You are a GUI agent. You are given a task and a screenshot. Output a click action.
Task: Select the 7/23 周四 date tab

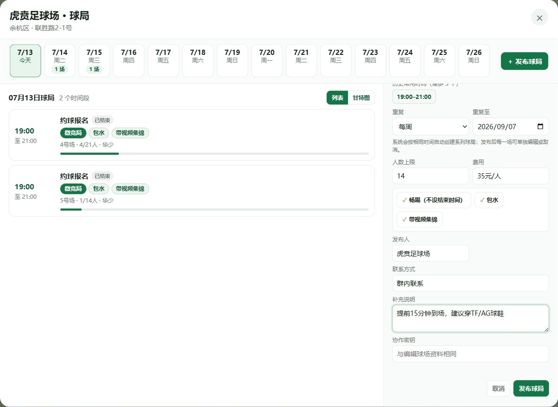(x=370, y=61)
